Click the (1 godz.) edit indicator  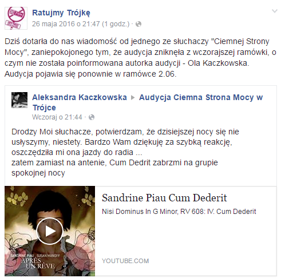[116, 24]
